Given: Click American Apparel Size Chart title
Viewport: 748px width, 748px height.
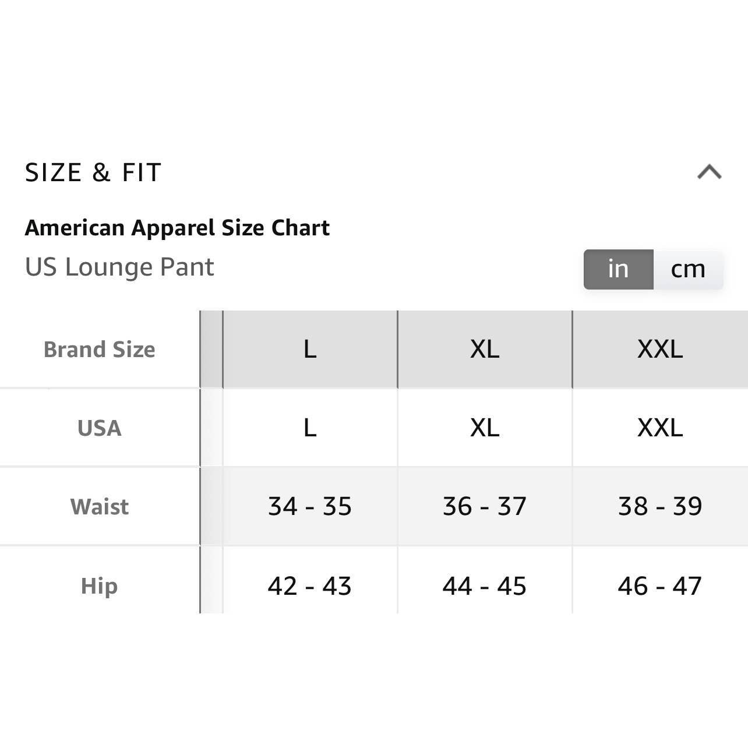Looking at the screenshot, I should point(177,228).
